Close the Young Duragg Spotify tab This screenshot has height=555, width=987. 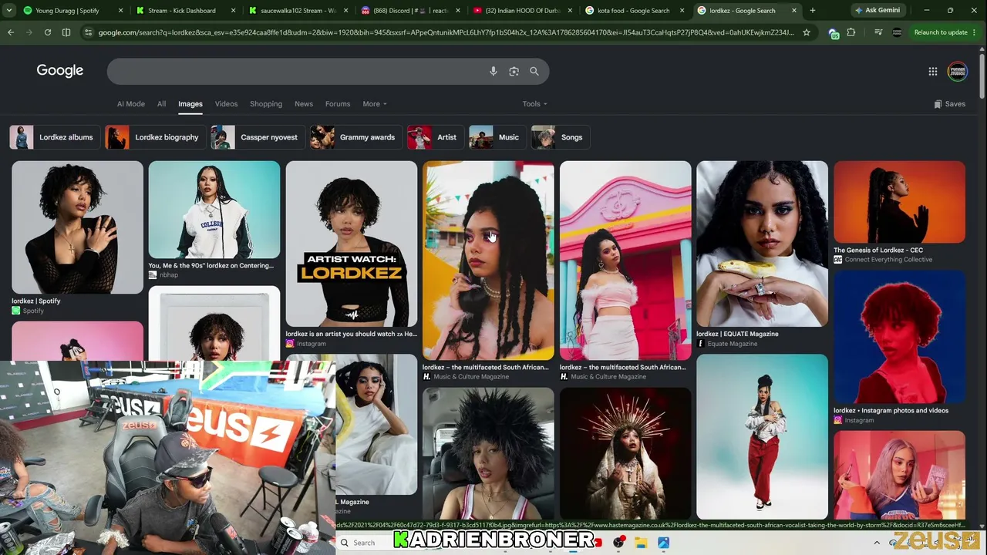120,11
